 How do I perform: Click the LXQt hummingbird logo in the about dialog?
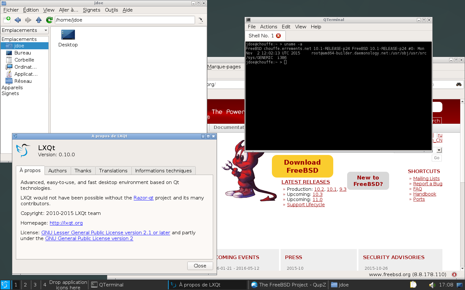coord(23,150)
